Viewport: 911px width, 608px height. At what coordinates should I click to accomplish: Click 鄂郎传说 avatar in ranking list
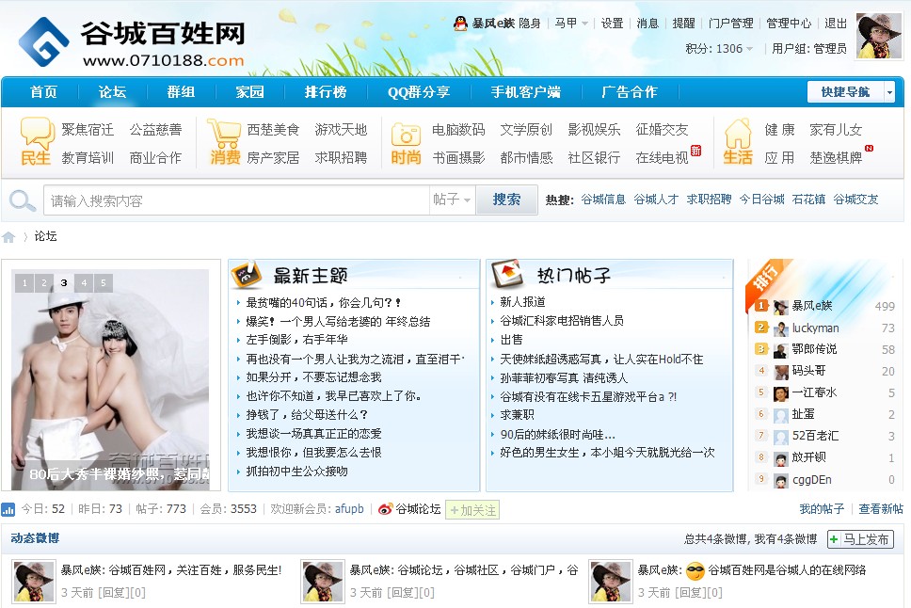[781, 350]
